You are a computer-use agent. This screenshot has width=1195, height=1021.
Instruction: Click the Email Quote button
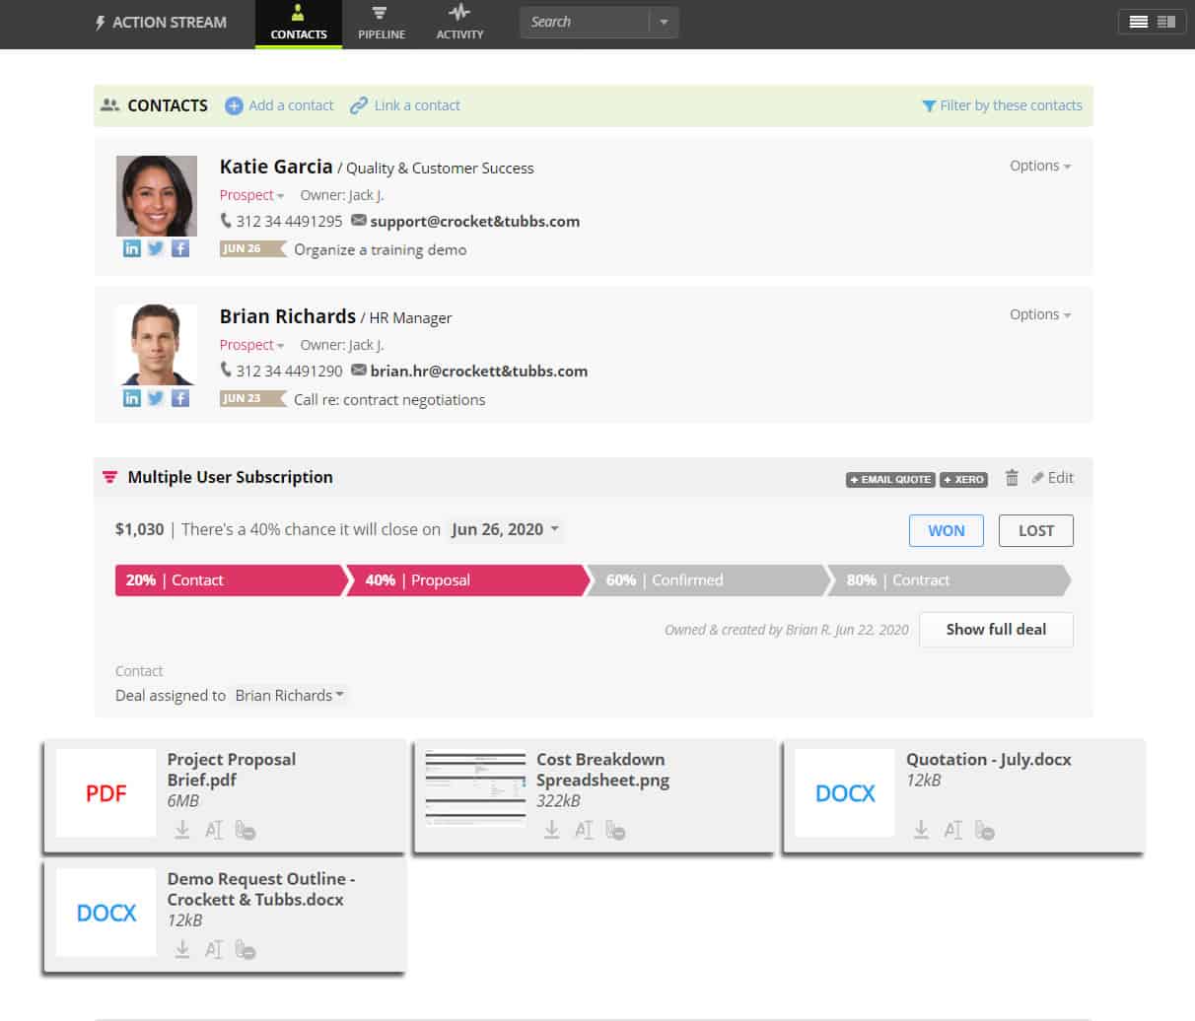tap(891, 479)
